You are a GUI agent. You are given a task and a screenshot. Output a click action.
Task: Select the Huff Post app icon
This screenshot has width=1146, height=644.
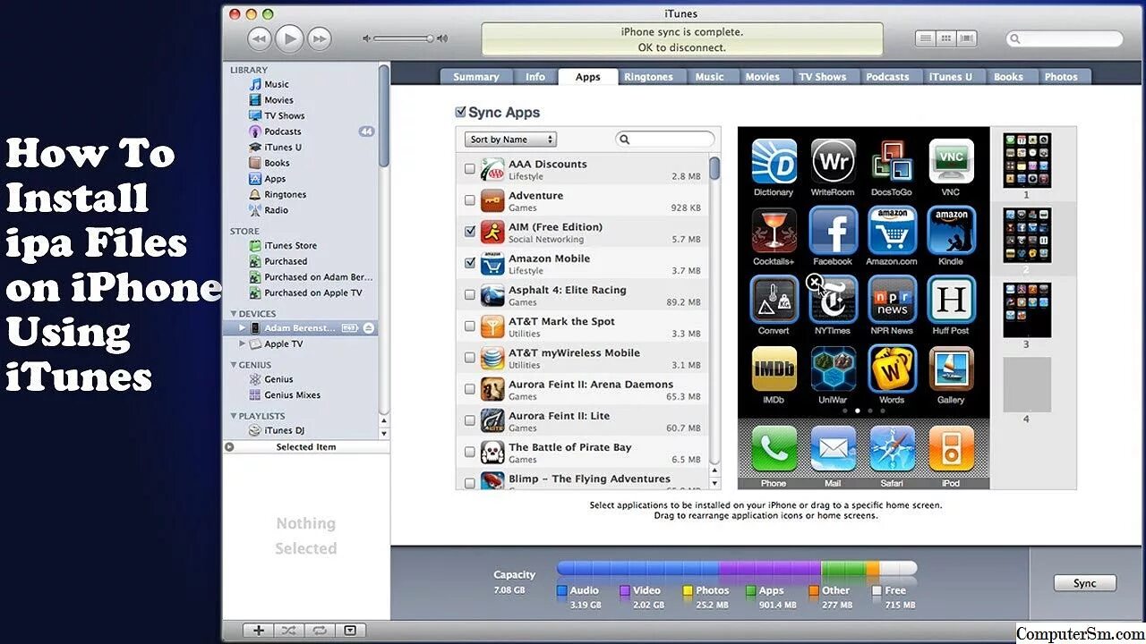point(951,300)
